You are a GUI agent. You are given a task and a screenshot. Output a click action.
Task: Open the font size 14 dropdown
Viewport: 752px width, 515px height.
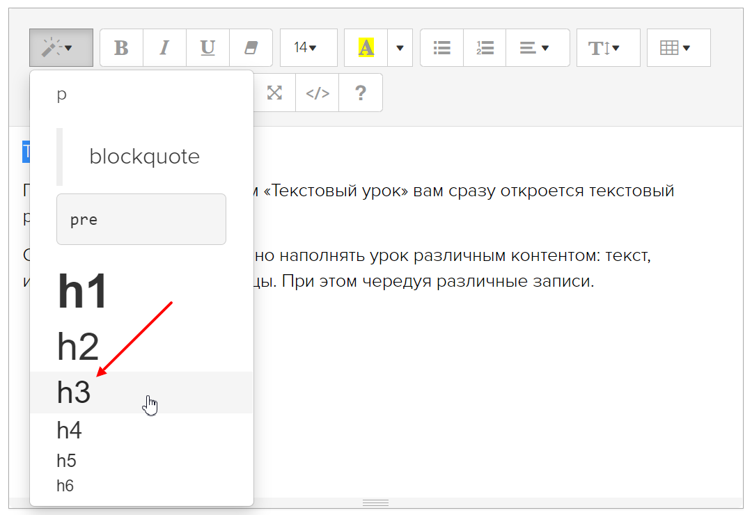click(x=308, y=48)
